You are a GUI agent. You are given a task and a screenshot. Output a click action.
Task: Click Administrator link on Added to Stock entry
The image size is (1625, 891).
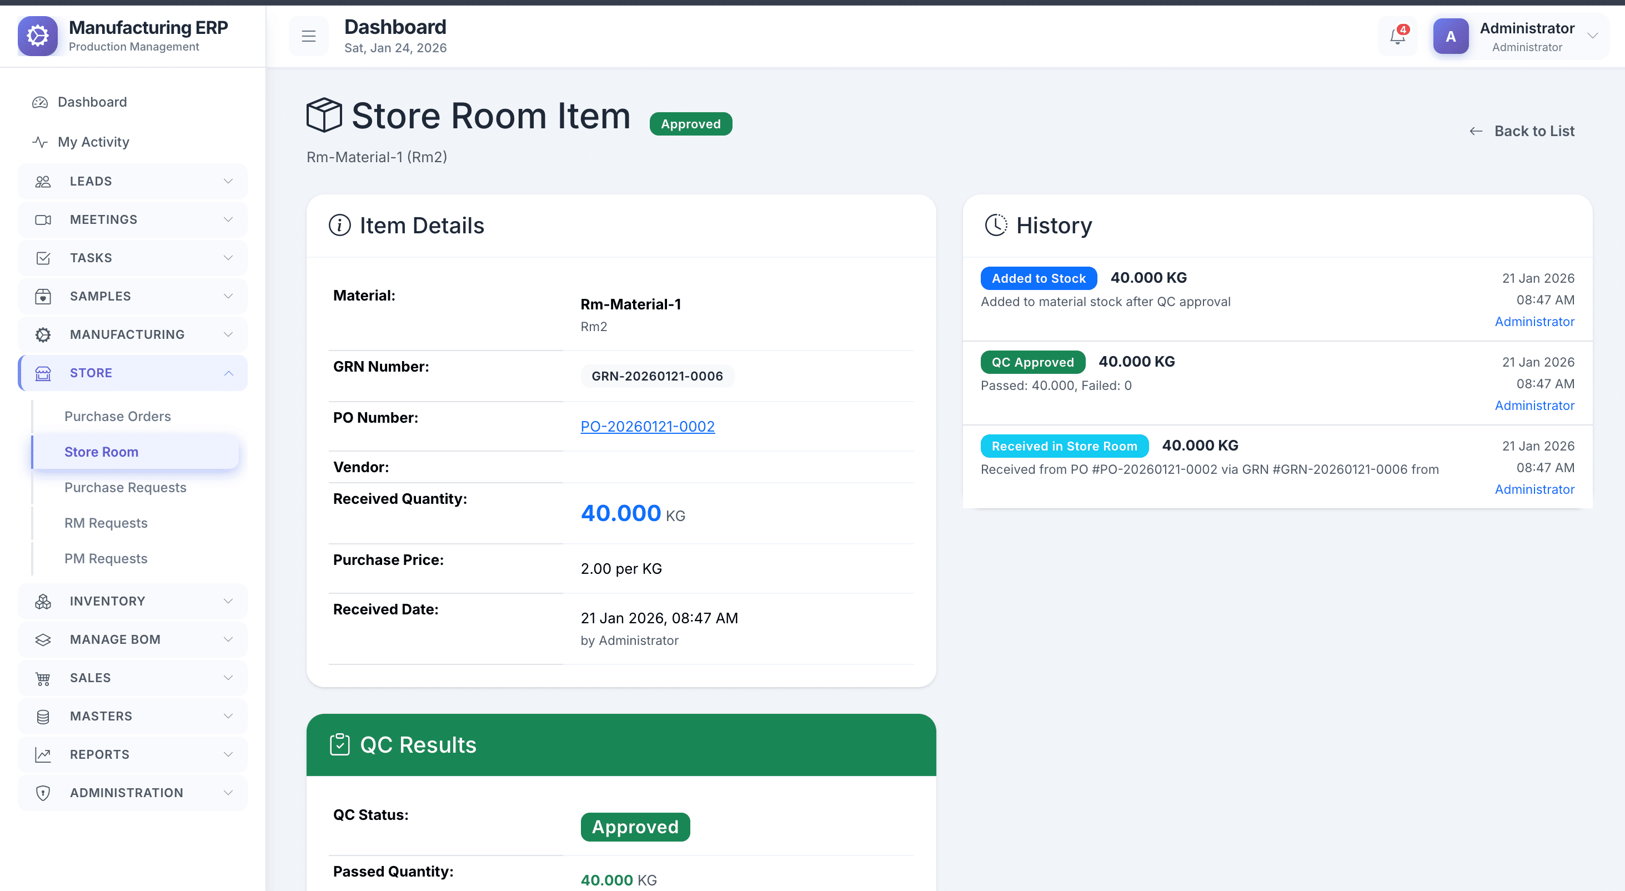point(1534,322)
